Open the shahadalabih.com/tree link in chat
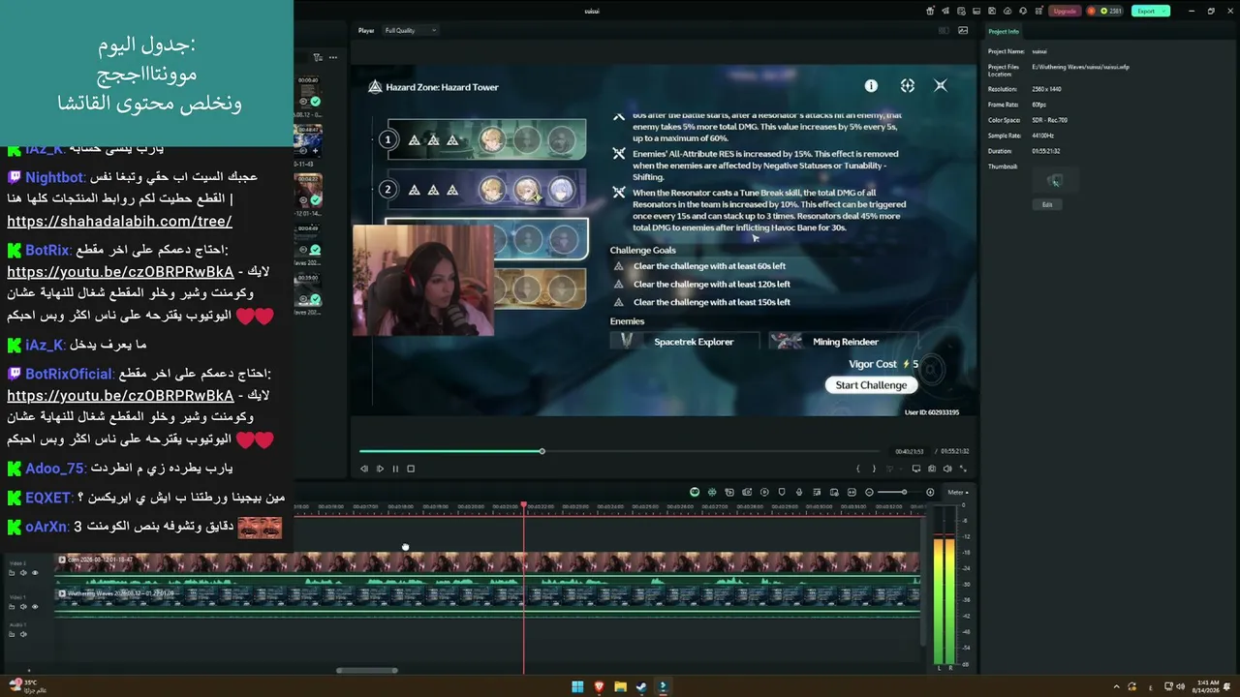The width and height of the screenshot is (1240, 697). tap(119, 222)
